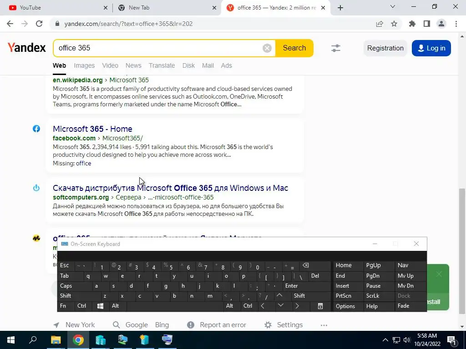466x349 pixels.
Task: Click page vertical scrollbar thumb
Action: pyautogui.click(x=462, y=251)
